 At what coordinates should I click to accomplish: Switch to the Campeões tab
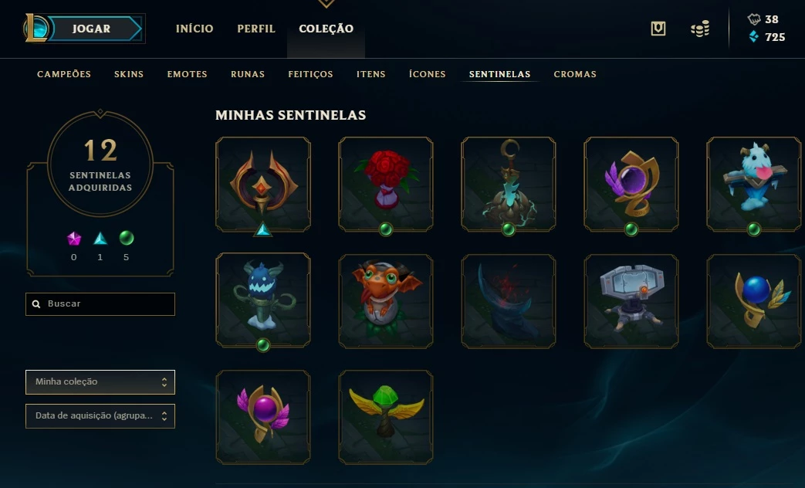[63, 74]
